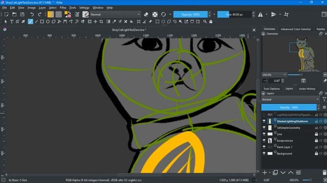
Task: Expand the horizontal mirror options arrow
Action: tap(267, 14)
